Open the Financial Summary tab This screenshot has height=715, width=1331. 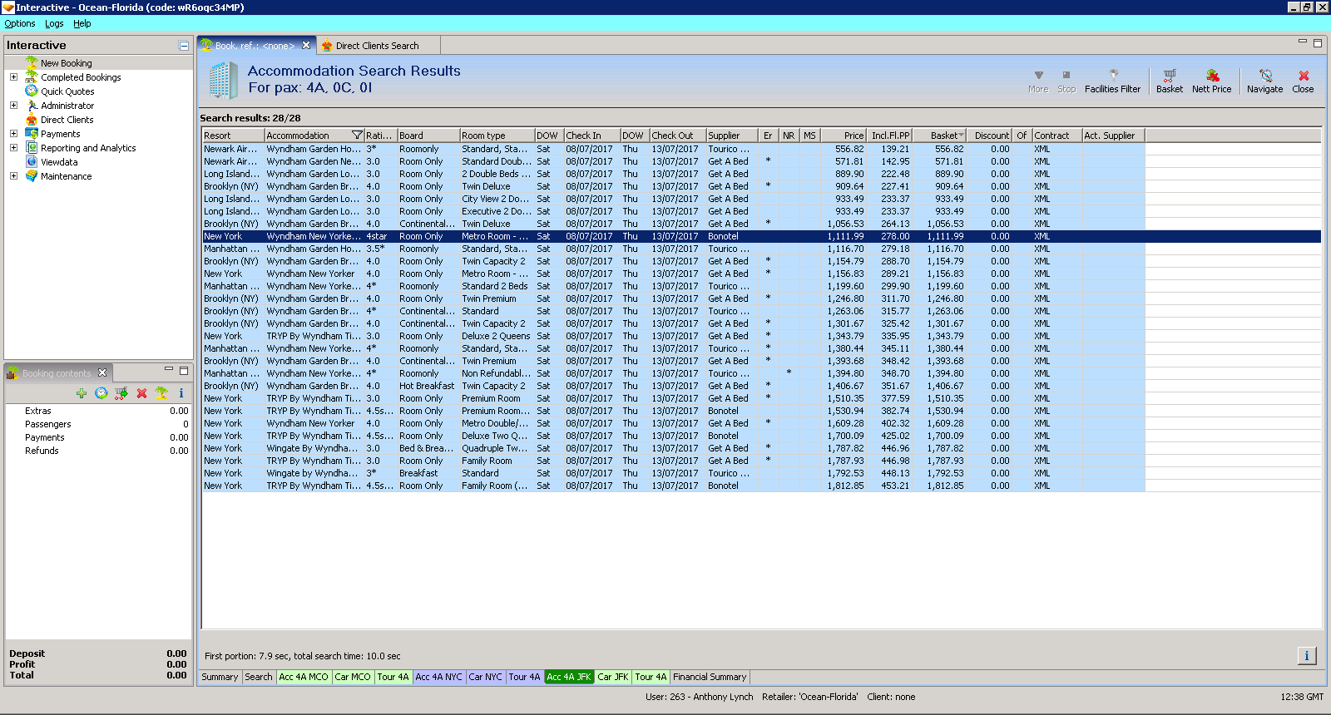(710, 677)
